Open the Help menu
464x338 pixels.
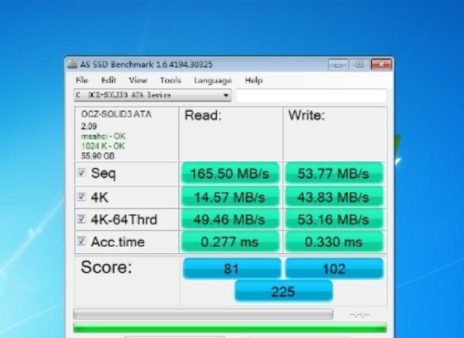click(253, 80)
